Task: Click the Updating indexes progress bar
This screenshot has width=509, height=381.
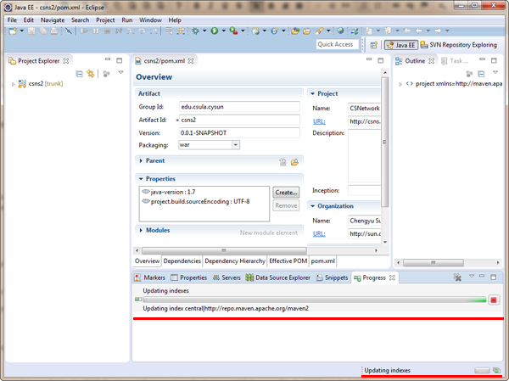Action: [x=310, y=300]
